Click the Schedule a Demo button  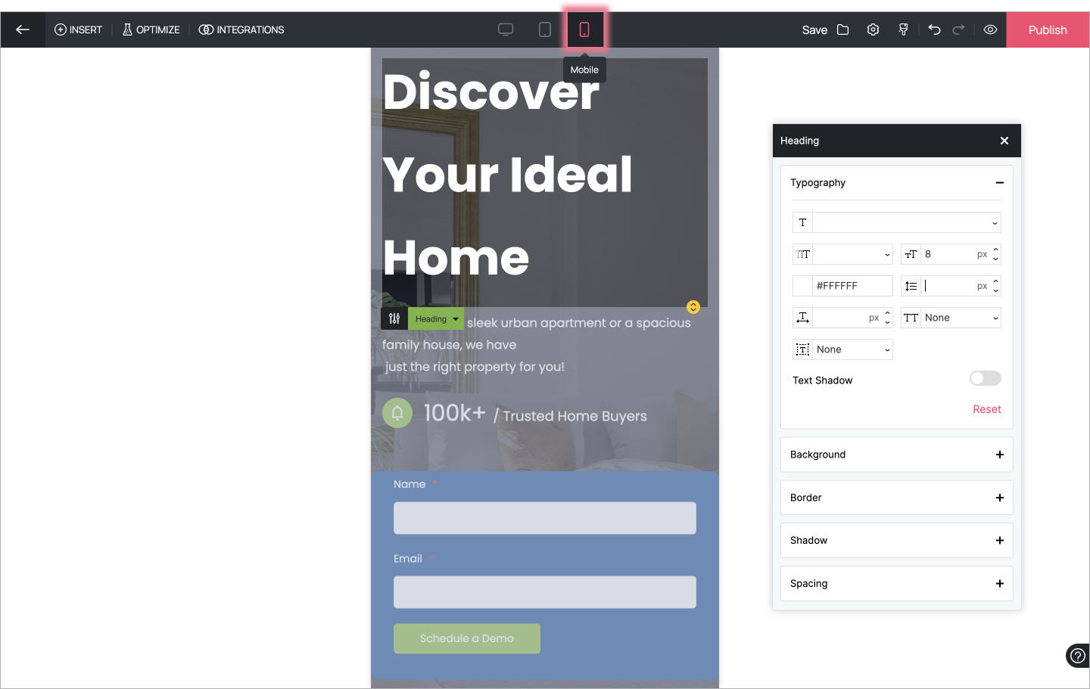(467, 638)
